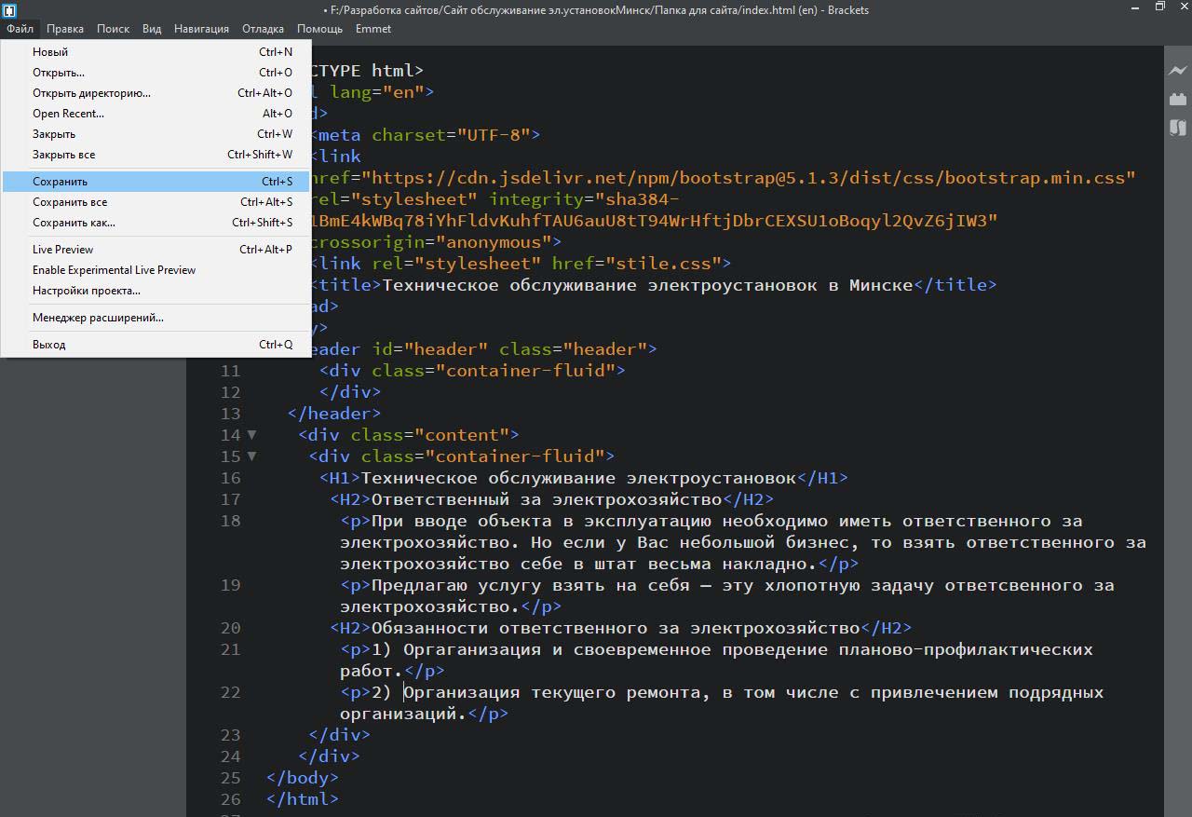This screenshot has height=817, width=1192.
Task: Choose Сохранить from the Файл menu
Action: (x=61, y=182)
